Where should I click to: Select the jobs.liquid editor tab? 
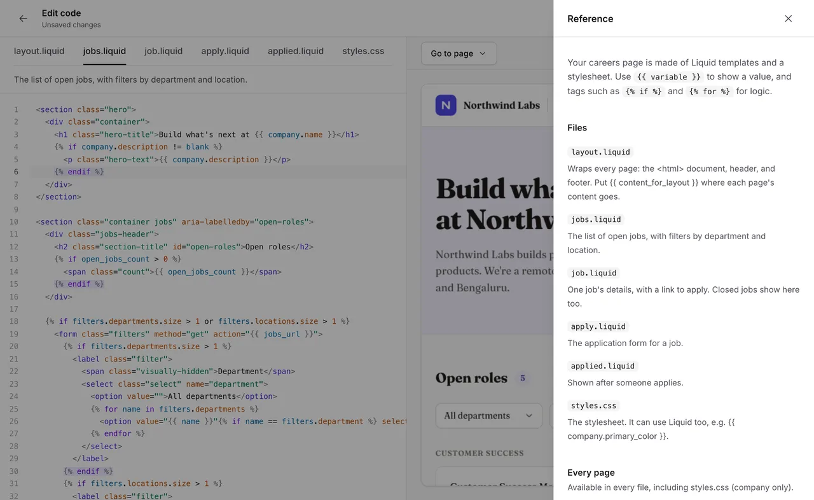(x=104, y=51)
